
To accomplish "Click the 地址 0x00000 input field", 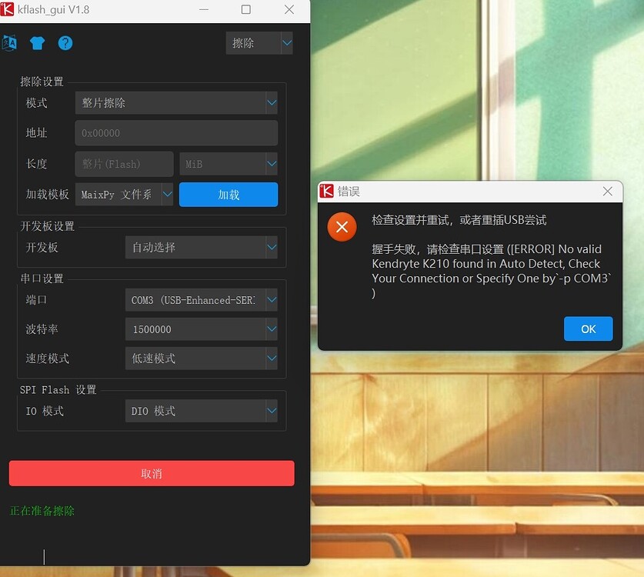I will (176, 133).
